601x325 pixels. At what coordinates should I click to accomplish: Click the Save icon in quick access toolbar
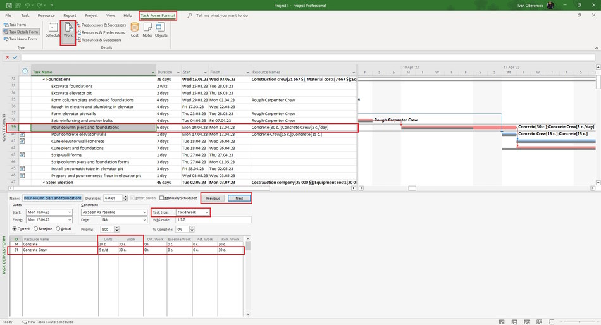click(x=9, y=5)
